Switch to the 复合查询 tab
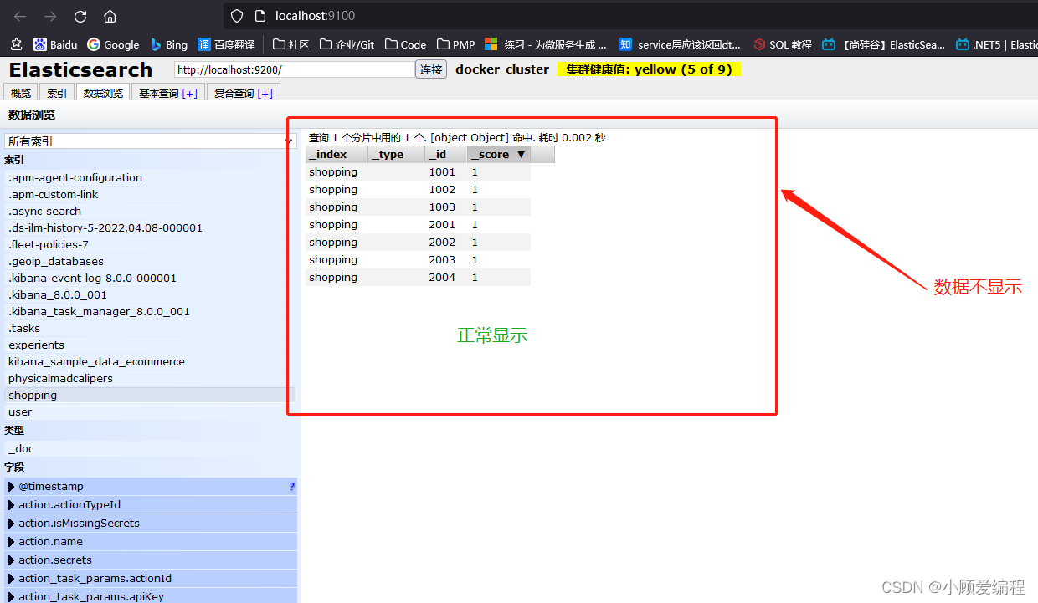Image resolution: width=1038 pixels, height=603 pixels. [234, 93]
